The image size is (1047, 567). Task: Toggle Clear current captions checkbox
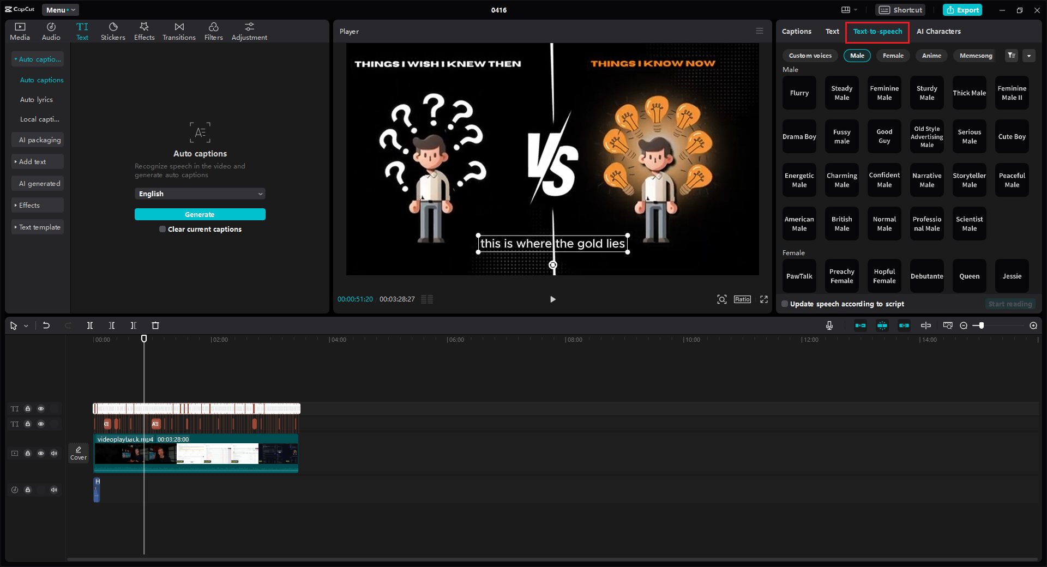click(x=163, y=229)
